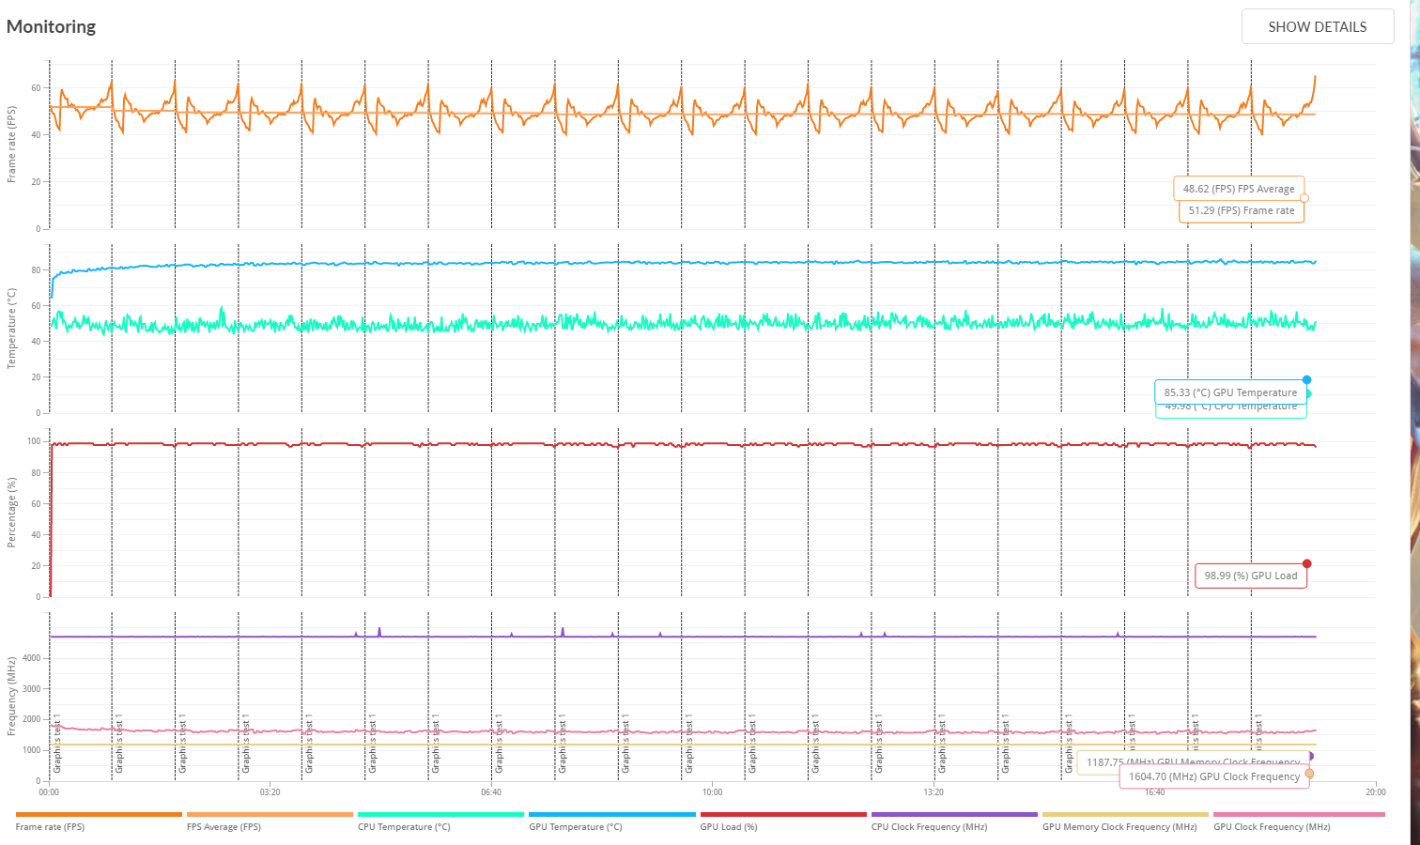Image resolution: width=1420 pixels, height=845 pixels.
Task: Select the 1604.70 GPU Clock Frequency tooltip
Action: tap(1215, 776)
